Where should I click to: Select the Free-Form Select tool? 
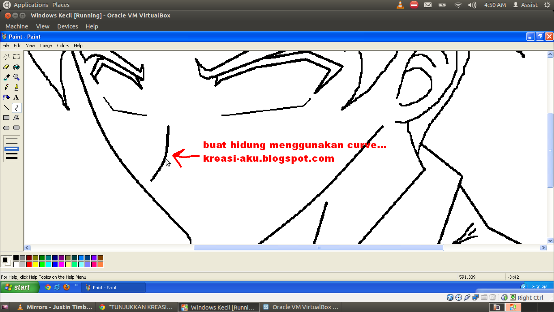[6, 57]
